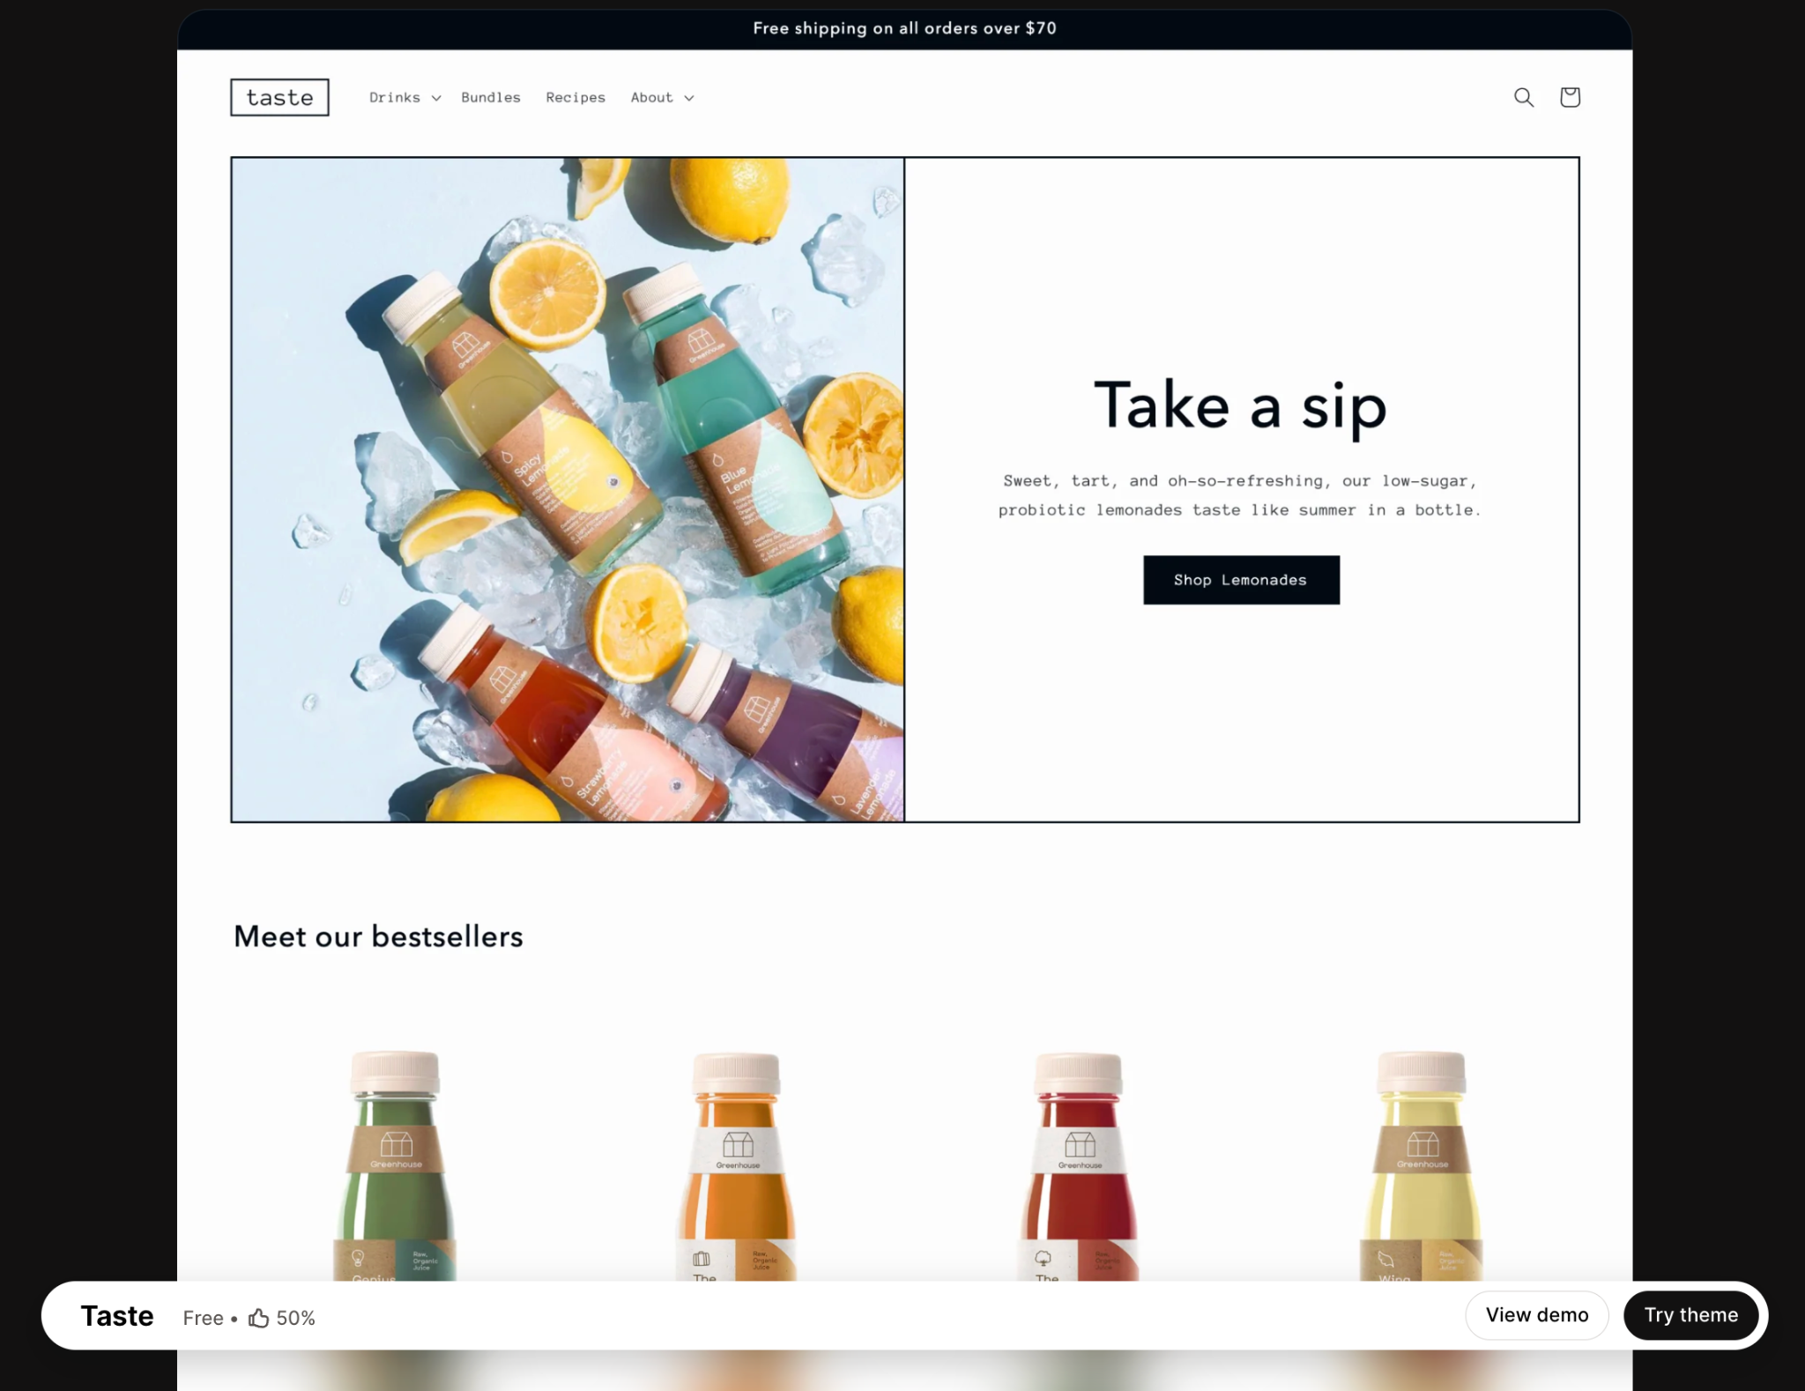Screen dimensions: 1805x1391
Task: Select the red juice bottle product
Action: click(x=1080, y=1165)
